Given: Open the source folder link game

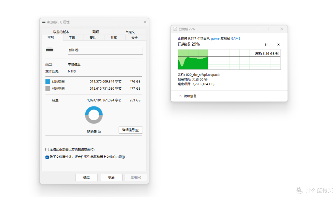Looking at the screenshot, I should pos(215,38).
